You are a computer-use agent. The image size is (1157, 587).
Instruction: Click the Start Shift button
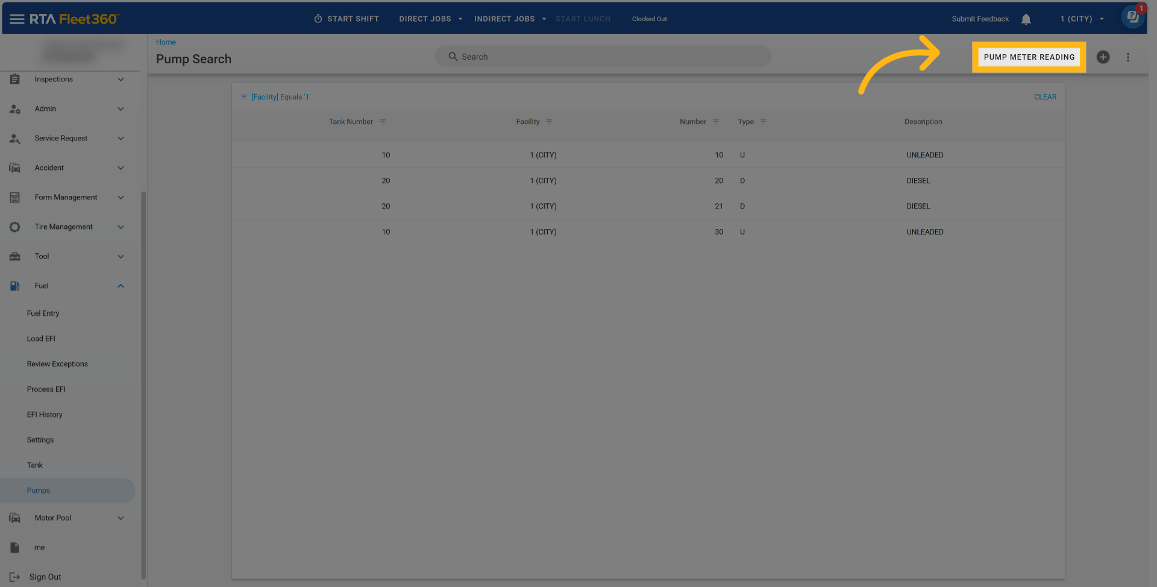click(x=346, y=19)
